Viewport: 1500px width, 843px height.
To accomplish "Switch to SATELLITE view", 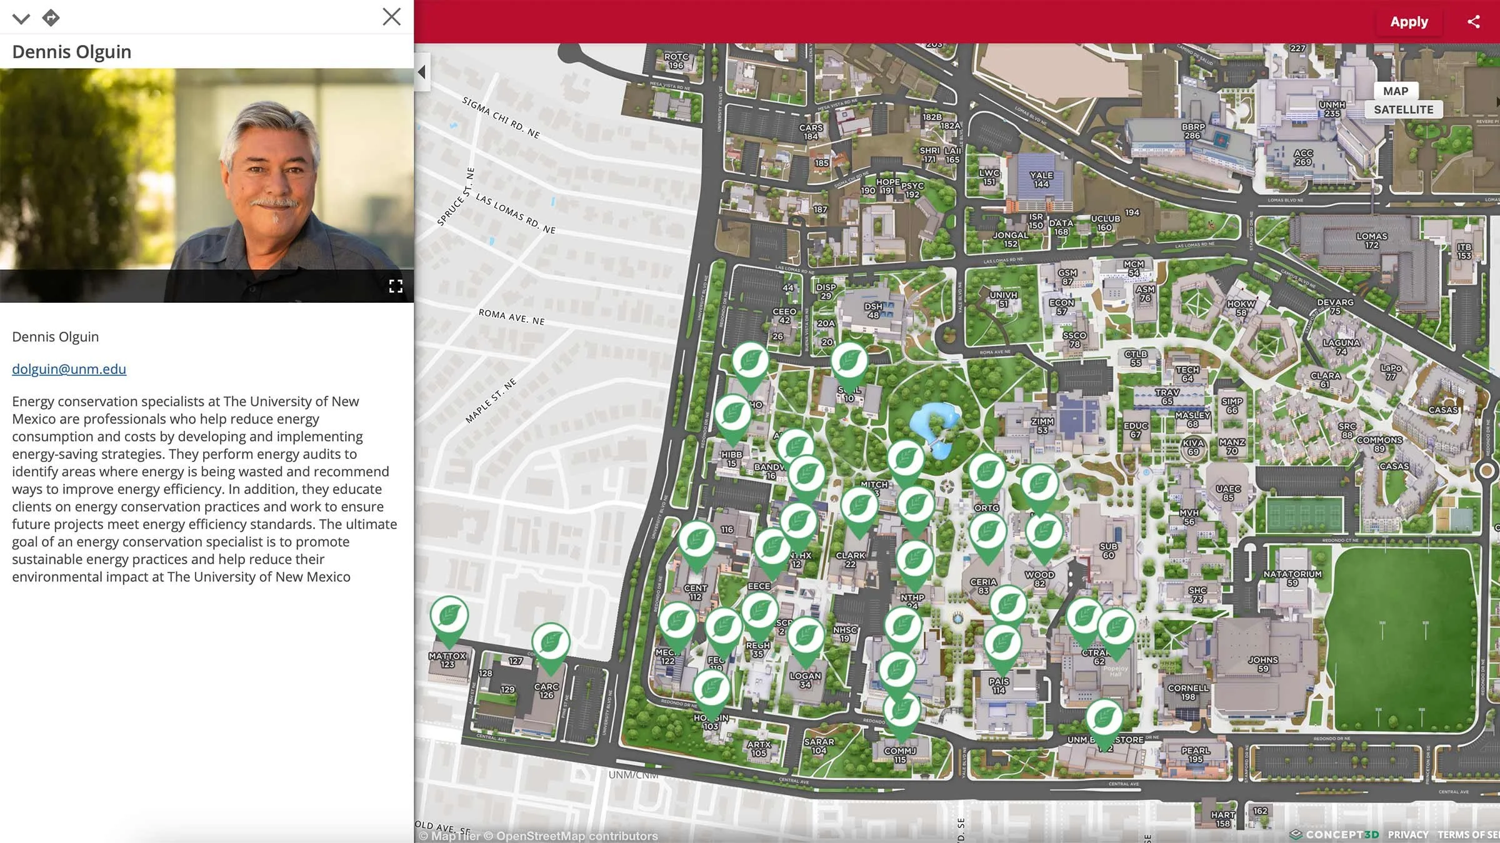I will [1403, 110].
